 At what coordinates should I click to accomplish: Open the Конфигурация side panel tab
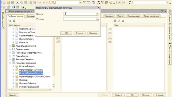pos(3,19)
